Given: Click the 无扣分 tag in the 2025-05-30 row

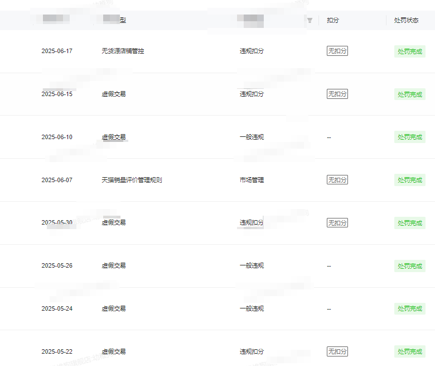Looking at the screenshot, I should (x=337, y=223).
